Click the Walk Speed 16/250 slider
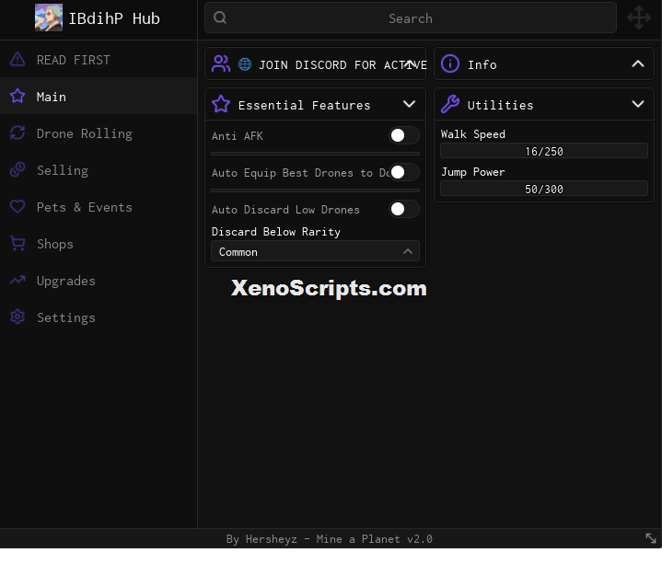 click(544, 151)
